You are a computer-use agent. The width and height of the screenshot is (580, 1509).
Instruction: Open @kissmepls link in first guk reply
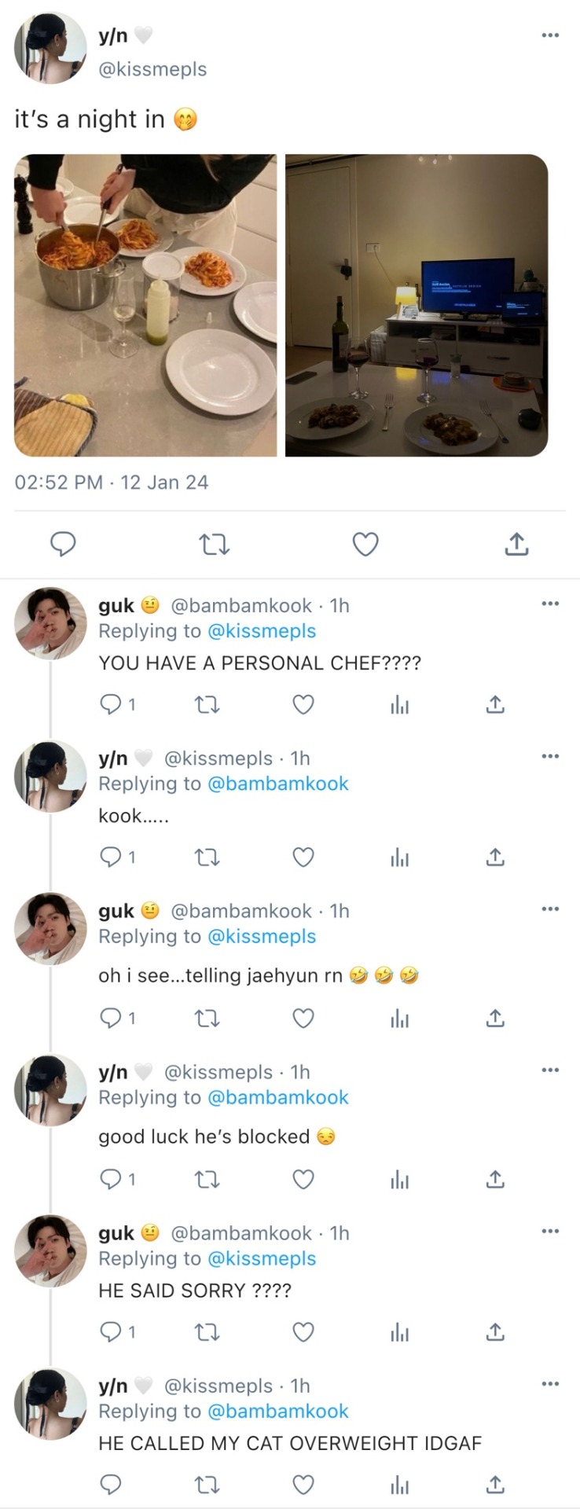(x=261, y=631)
